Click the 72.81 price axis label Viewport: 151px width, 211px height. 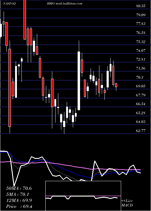click(x=141, y=59)
